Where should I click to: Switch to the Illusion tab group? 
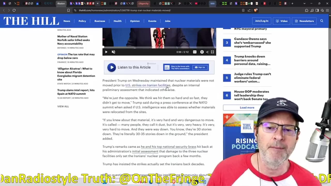point(61,4)
